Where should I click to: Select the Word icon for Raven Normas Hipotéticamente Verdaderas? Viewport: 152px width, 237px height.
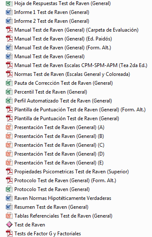(9, 198)
